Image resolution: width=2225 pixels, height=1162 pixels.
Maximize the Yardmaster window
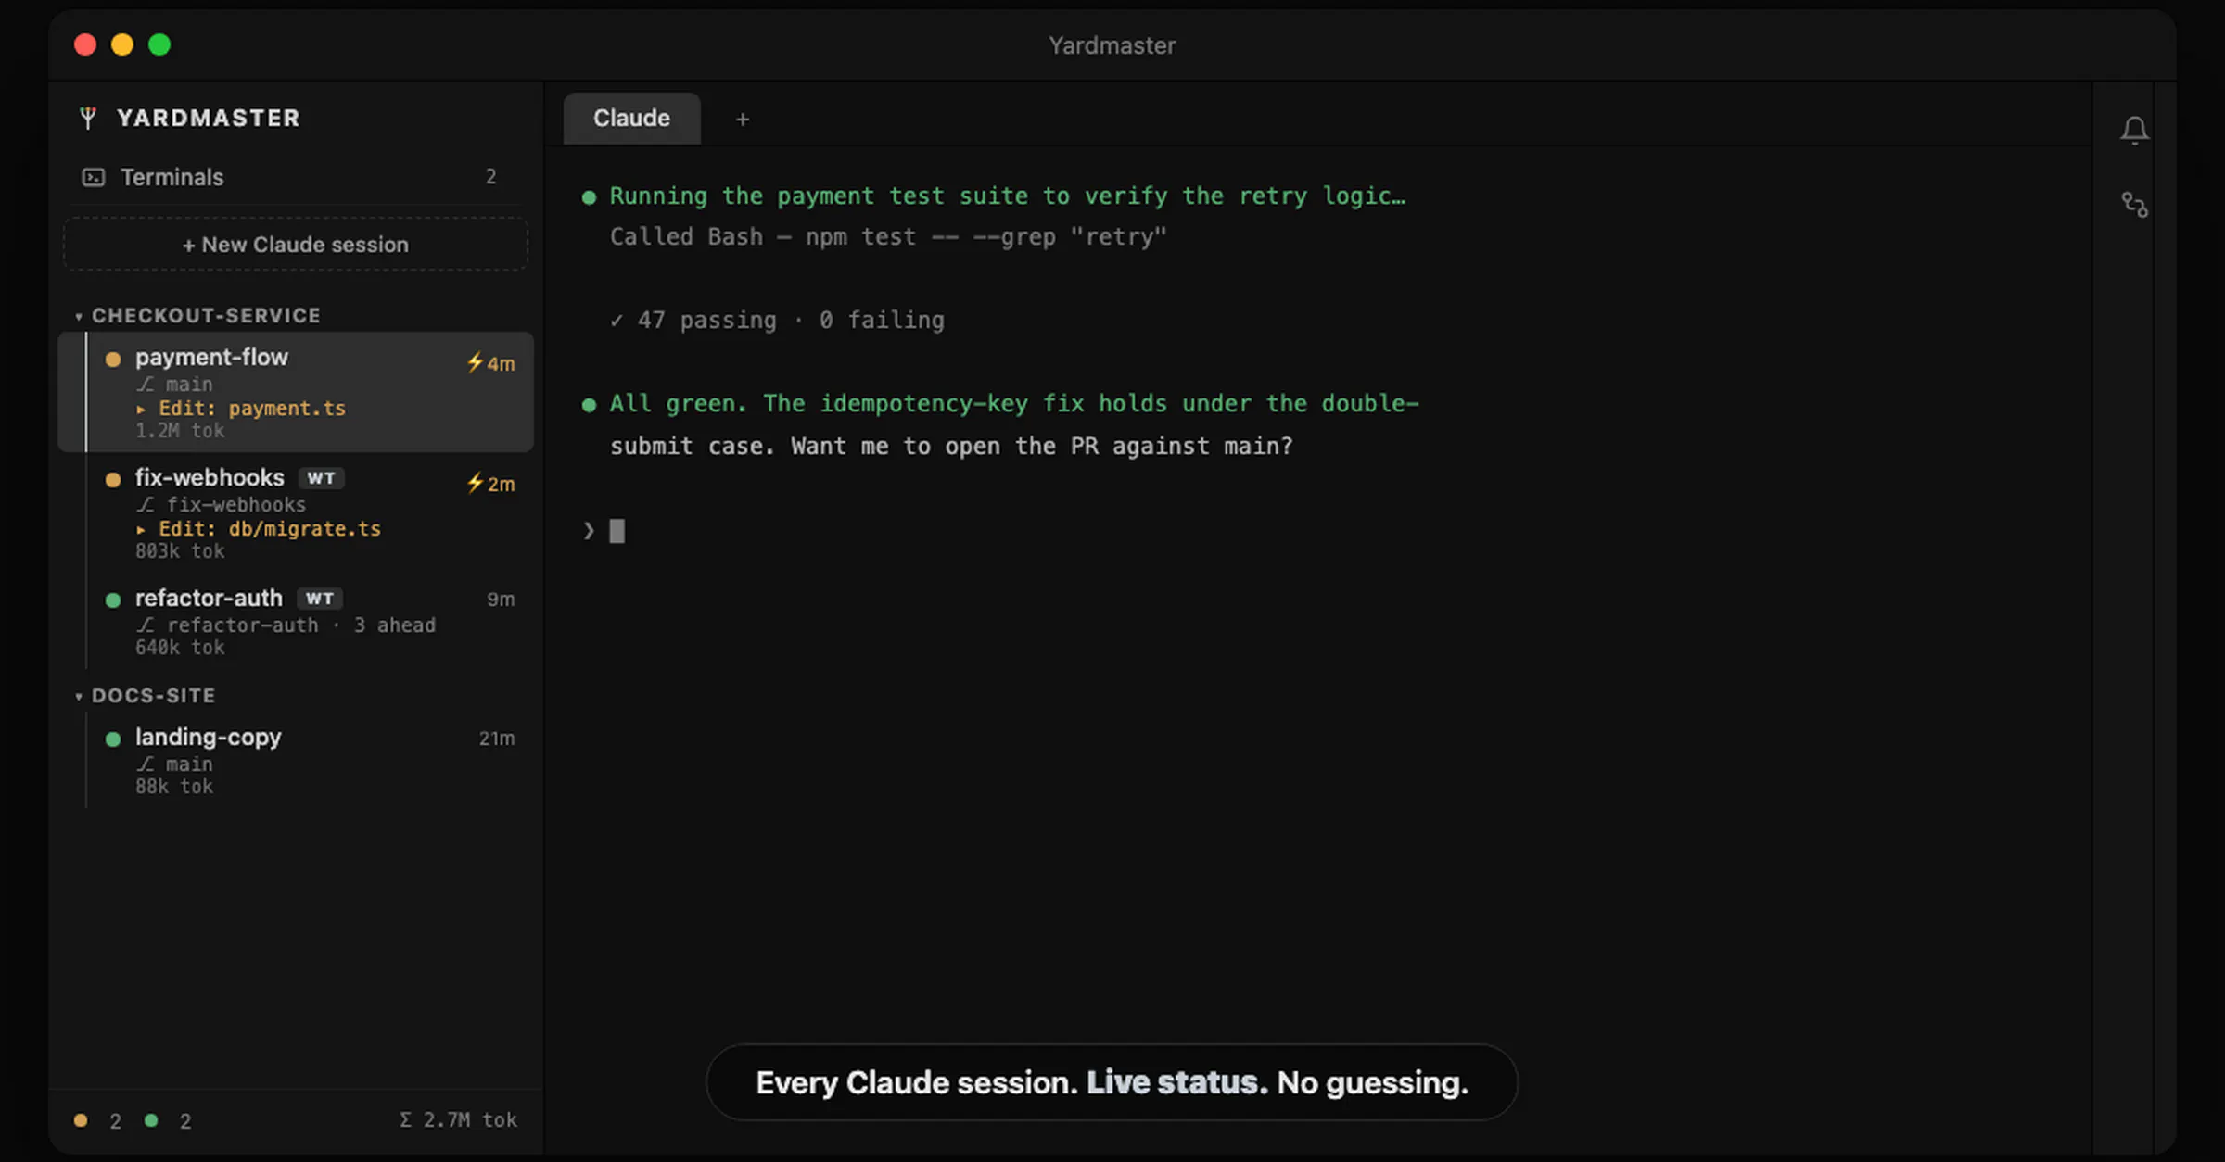pos(159,44)
